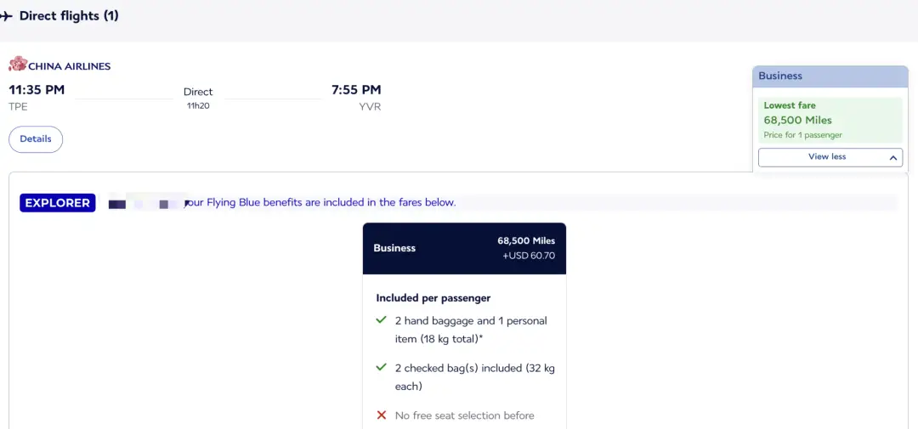Click the Direct 11h20 duration label

click(198, 98)
